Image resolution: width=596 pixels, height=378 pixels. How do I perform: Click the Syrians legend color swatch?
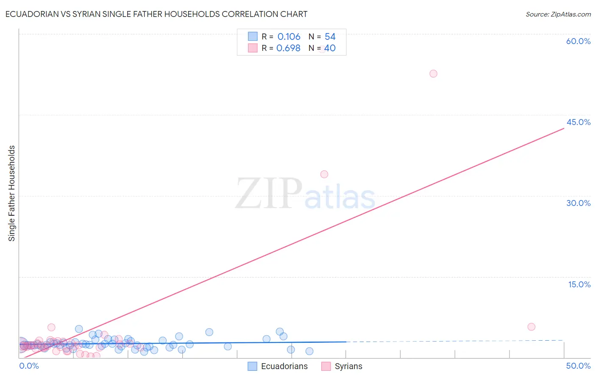click(x=326, y=366)
